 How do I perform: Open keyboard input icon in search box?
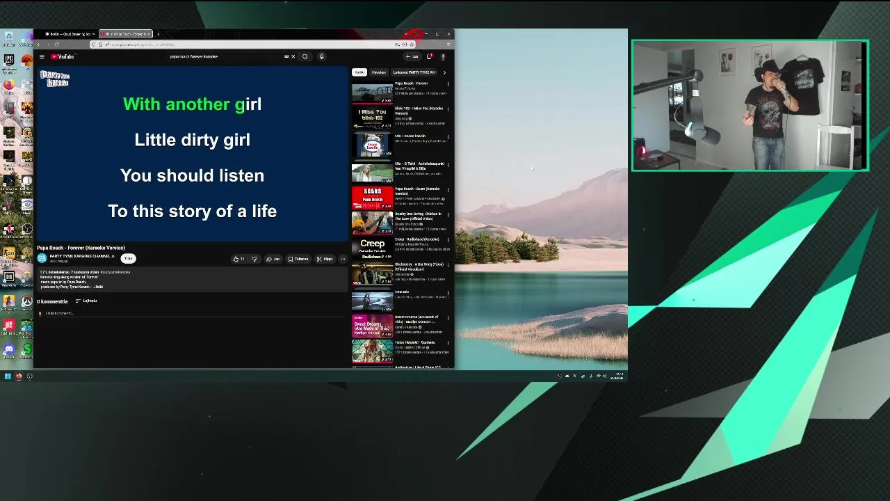tap(286, 56)
